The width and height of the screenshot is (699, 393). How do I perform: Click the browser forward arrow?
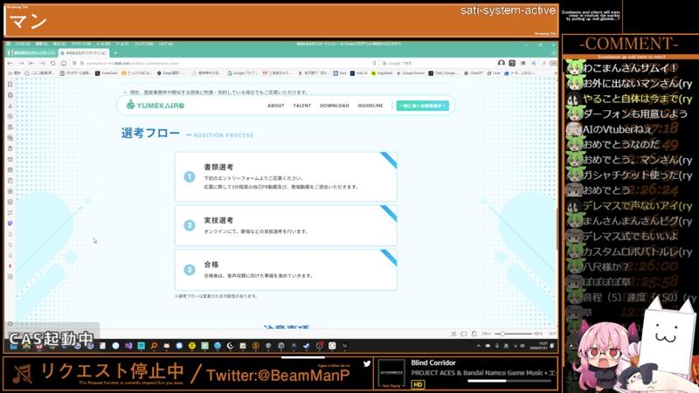[21, 63]
